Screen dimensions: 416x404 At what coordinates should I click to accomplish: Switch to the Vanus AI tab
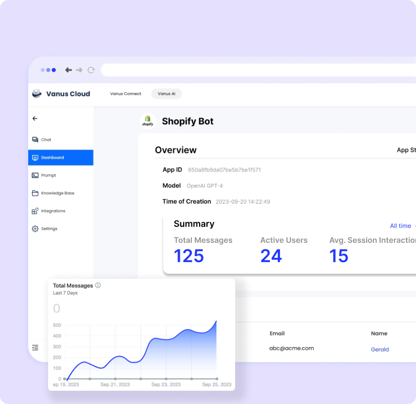(x=167, y=94)
